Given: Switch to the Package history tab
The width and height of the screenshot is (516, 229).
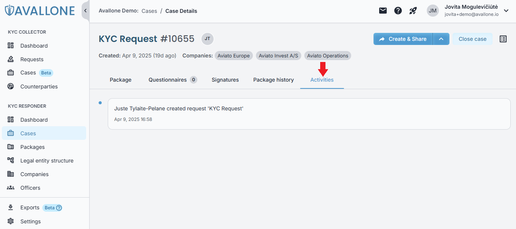Looking at the screenshot, I should 273,80.
